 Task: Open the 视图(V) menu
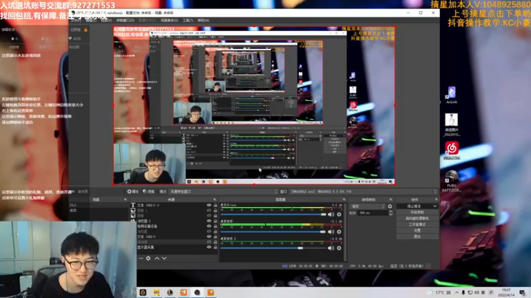point(106,21)
